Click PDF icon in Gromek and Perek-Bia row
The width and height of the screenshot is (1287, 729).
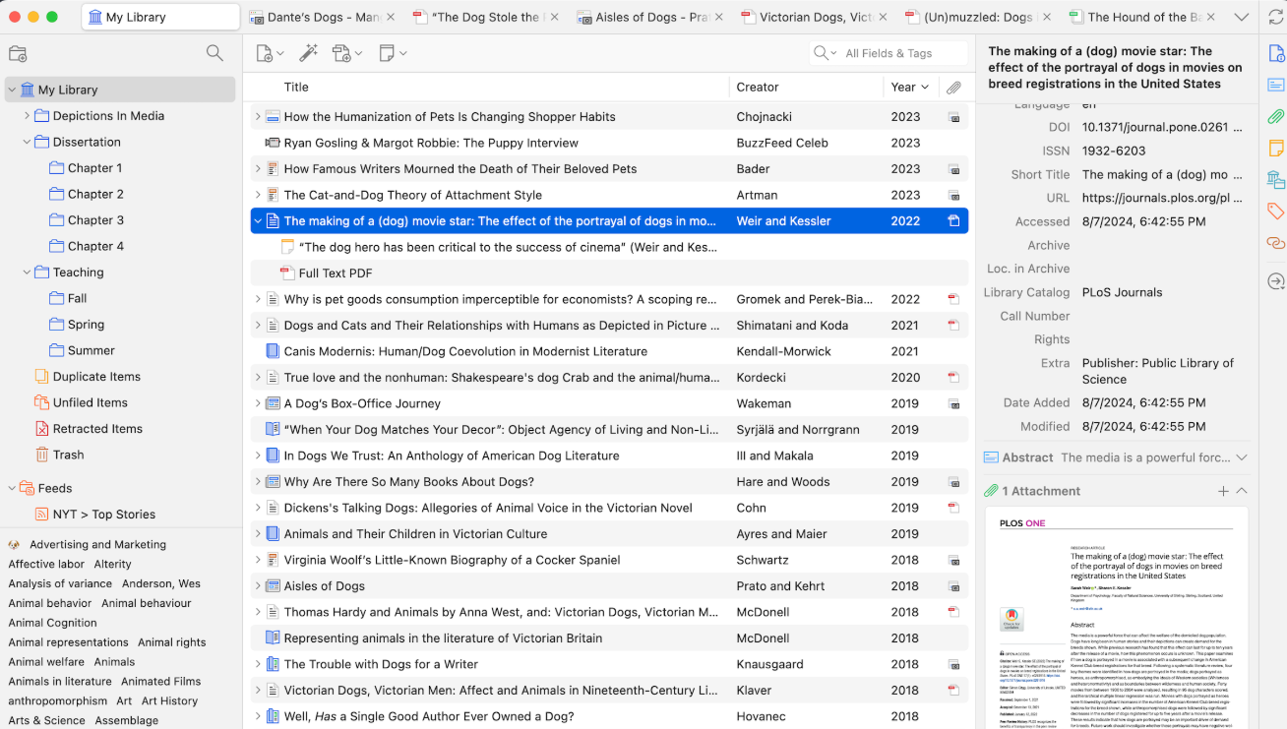952,299
